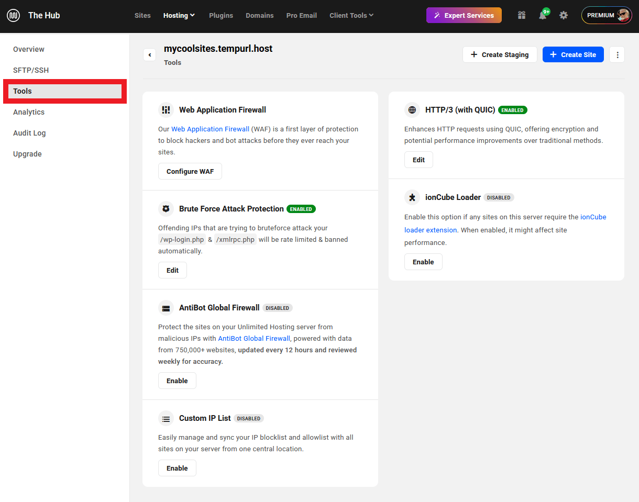Click the HTTP/3 ENABLED badge
This screenshot has width=639, height=502.
(513, 110)
